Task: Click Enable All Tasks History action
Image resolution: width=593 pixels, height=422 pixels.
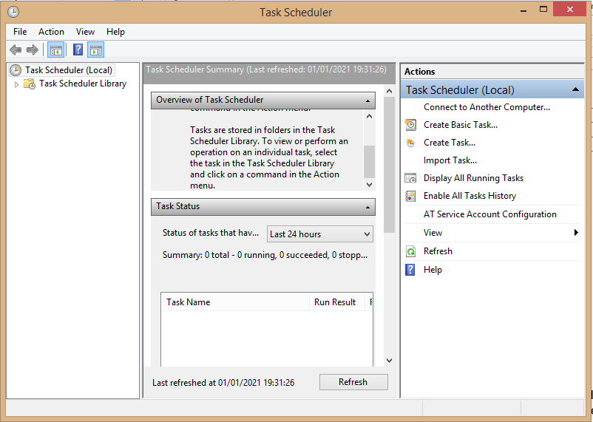Action: point(470,196)
